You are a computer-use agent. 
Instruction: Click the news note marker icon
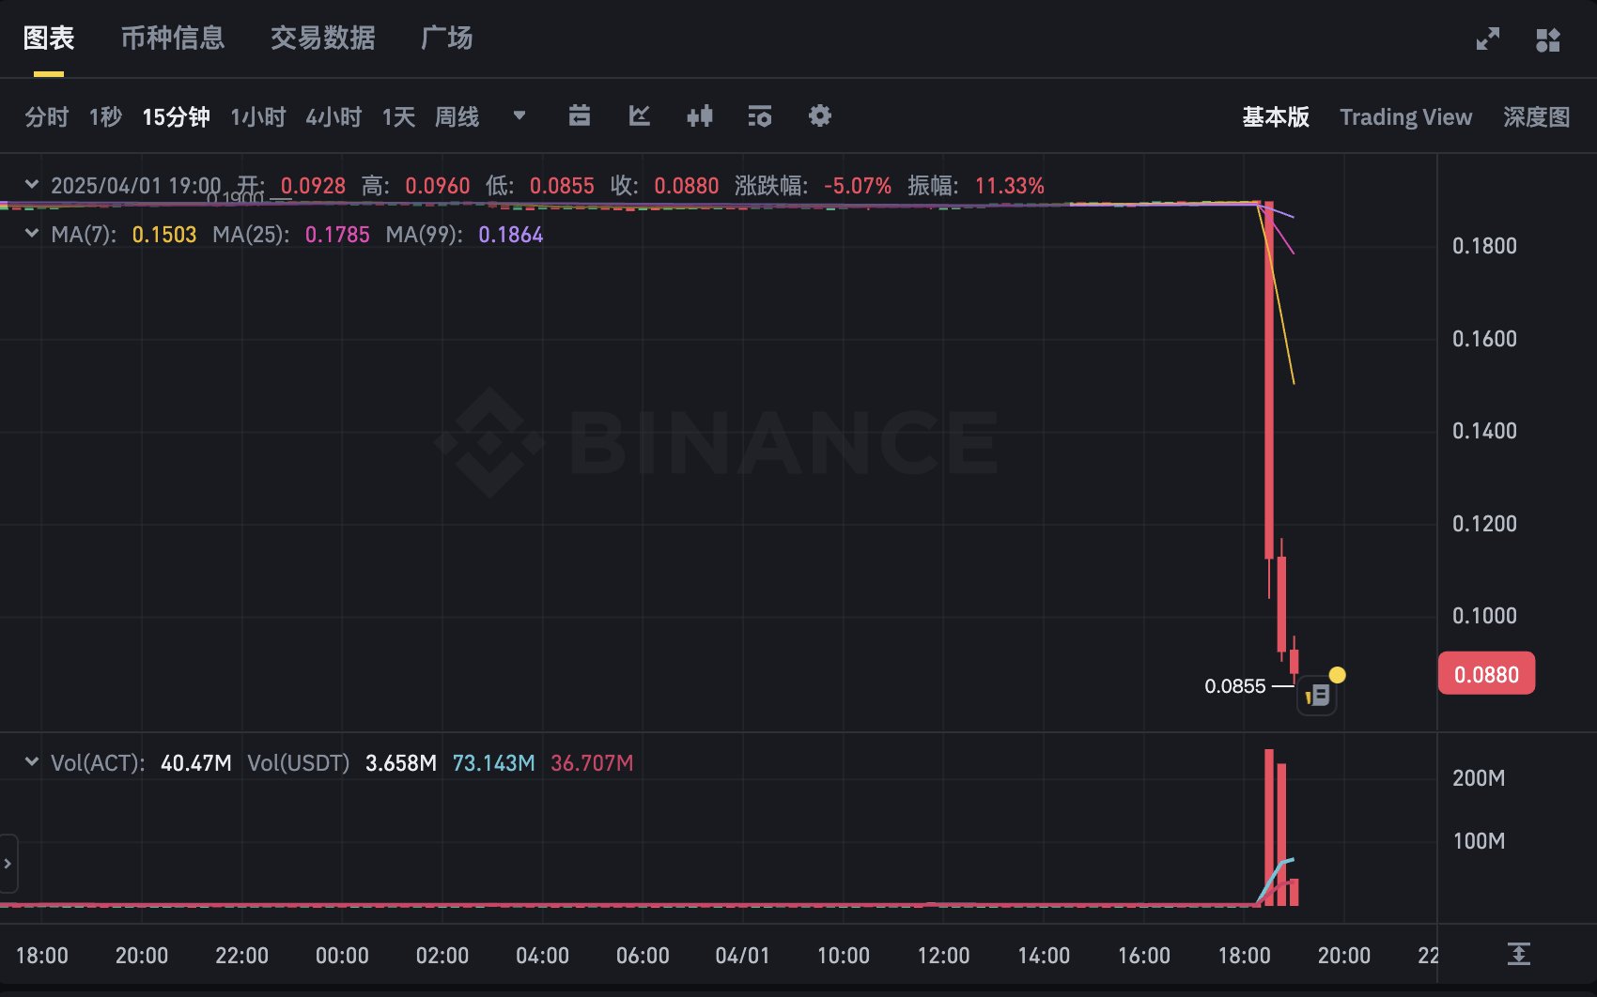coord(1317,696)
